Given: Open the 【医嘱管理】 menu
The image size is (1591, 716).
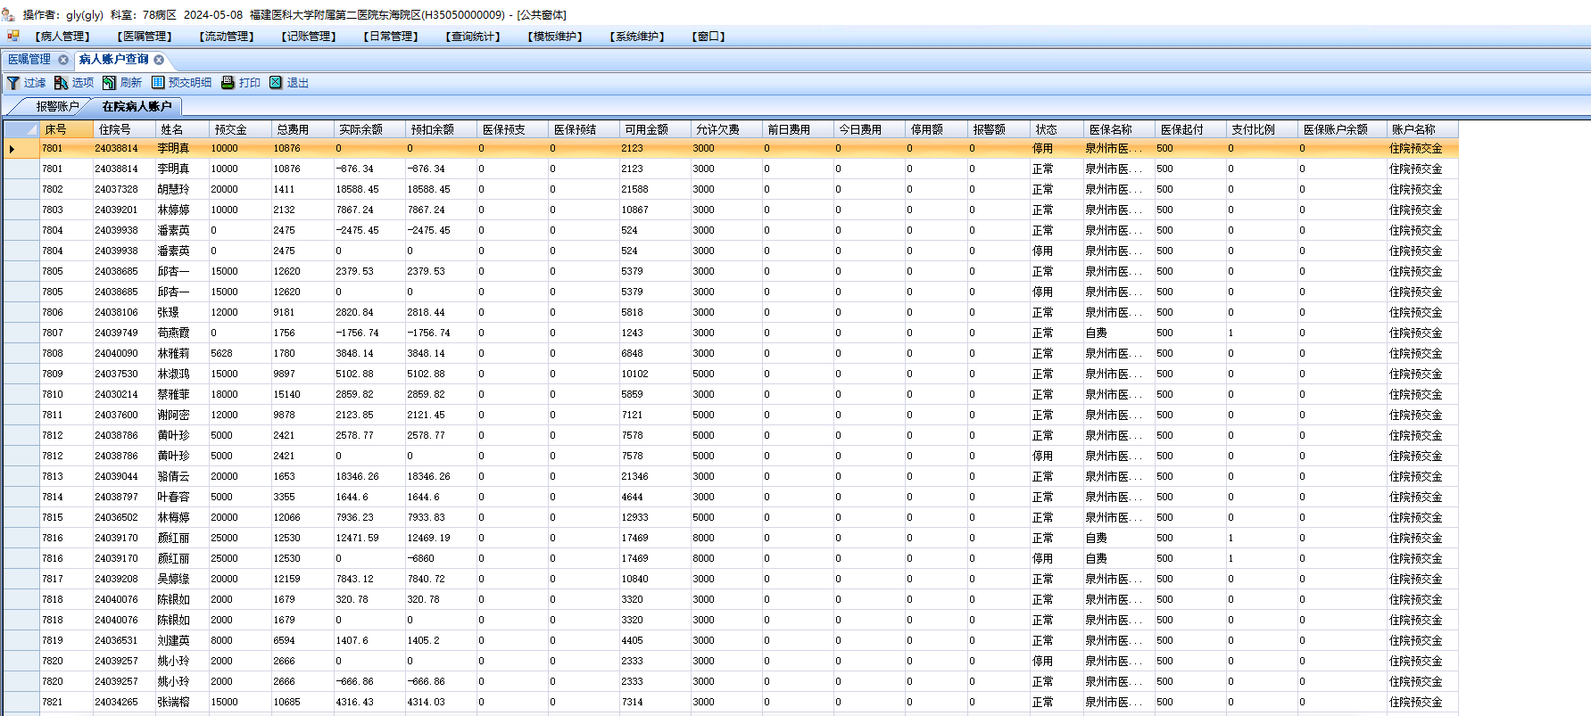Looking at the screenshot, I should pyautogui.click(x=145, y=37).
